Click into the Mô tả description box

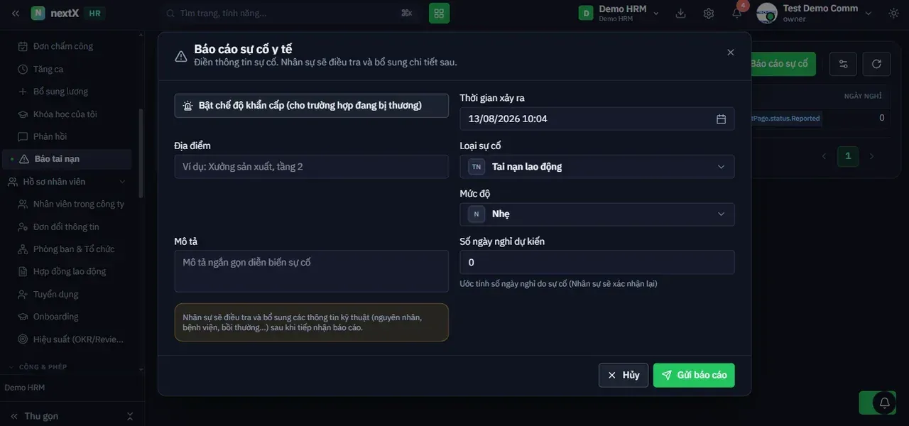point(311,271)
